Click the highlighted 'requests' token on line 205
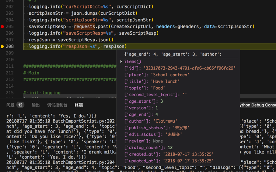The height and width of the screenshot is (172, 276). point(84,27)
